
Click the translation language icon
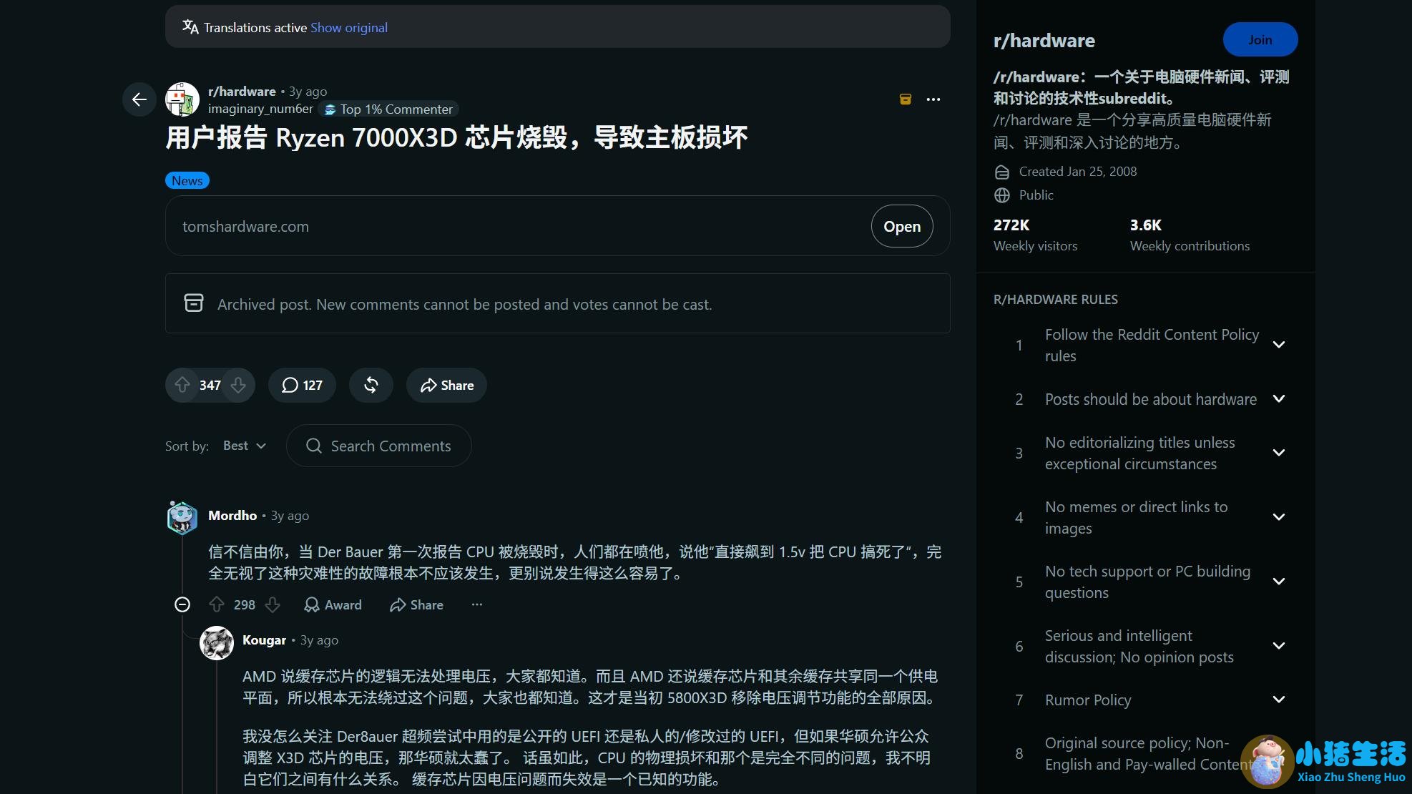click(190, 27)
